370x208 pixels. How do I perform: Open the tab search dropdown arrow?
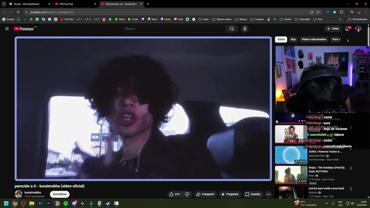[x=4, y=4]
